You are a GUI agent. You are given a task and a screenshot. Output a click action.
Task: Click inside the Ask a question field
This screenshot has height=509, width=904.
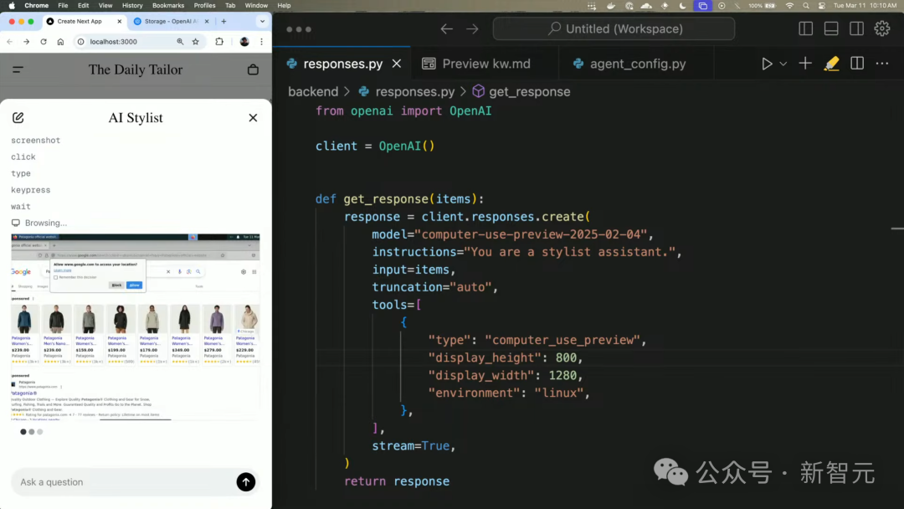pyautogui.click(x=126, y=481)
